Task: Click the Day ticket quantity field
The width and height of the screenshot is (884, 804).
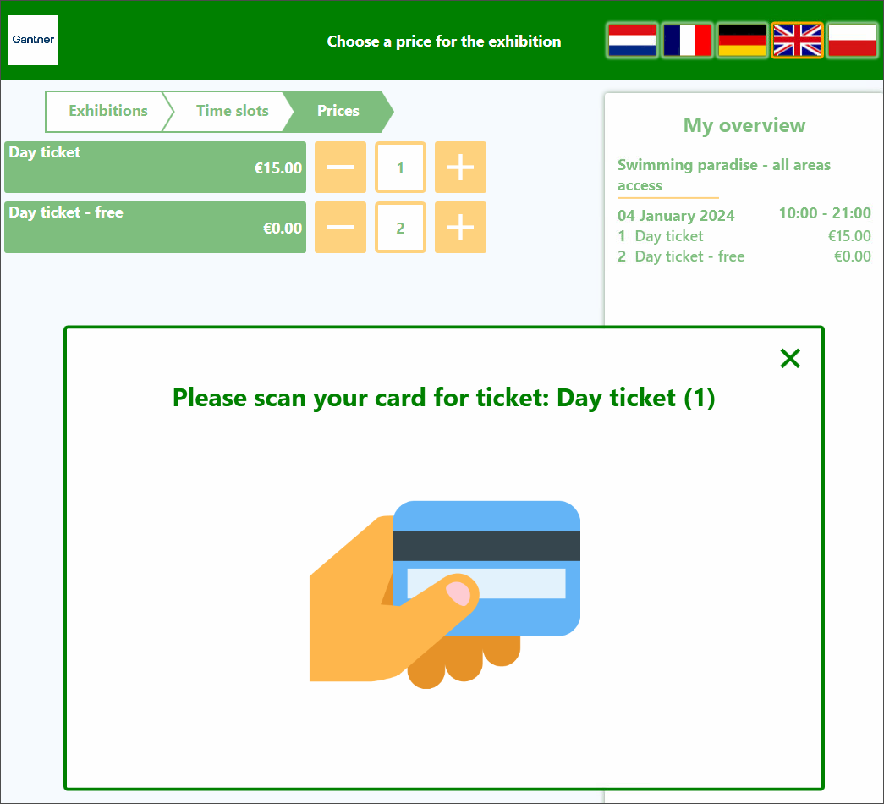Action: [x=400, y=168]
